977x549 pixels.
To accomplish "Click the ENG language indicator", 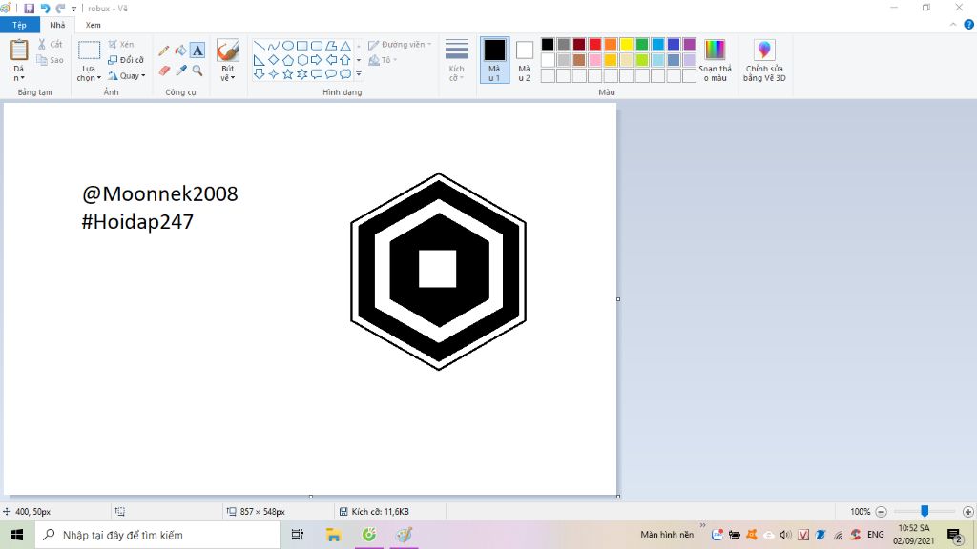I will pos(876,535).
